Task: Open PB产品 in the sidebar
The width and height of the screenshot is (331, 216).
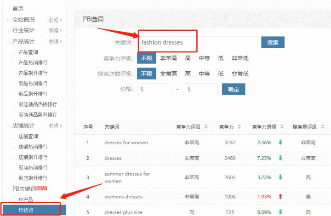Action: coord(26,199)
